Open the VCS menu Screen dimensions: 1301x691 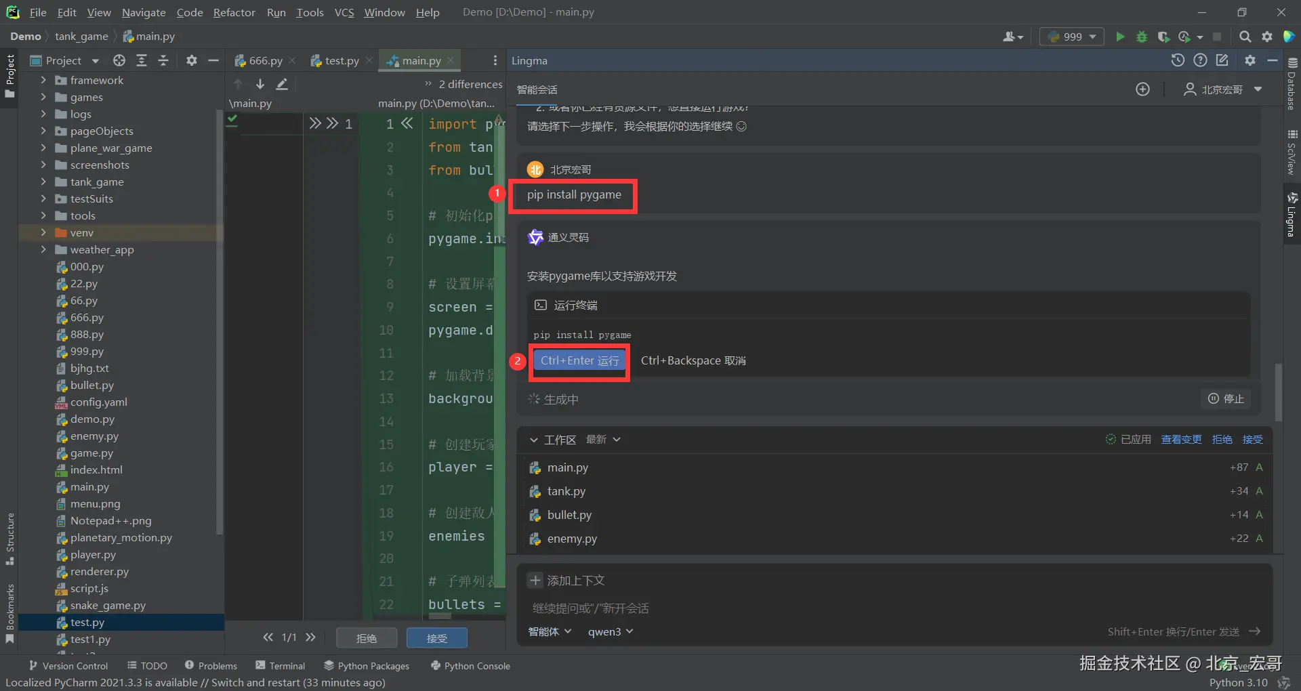pyautogui.click(x=344, y=12)
